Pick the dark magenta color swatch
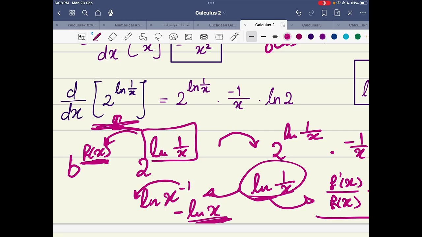 tap(299, 37)
